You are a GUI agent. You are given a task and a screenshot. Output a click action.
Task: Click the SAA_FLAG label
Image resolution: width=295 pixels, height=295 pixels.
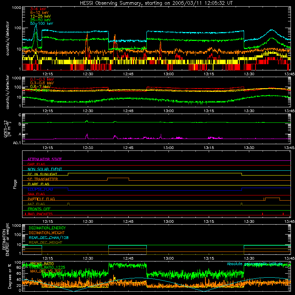pyautogui.click(x=36, y=194)
